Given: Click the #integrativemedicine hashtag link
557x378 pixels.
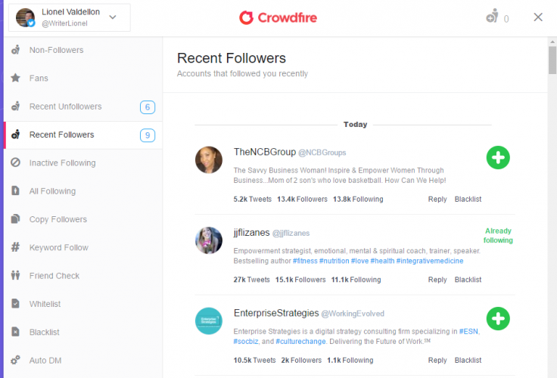Looking at the screenshot, I should point(429,261).
